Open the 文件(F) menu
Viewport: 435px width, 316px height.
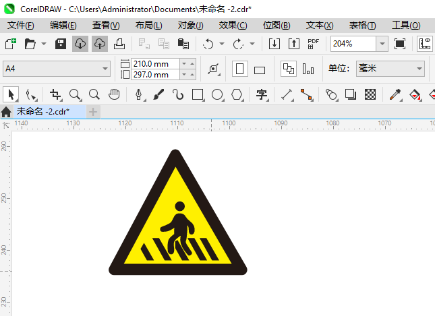pos(20,26)
